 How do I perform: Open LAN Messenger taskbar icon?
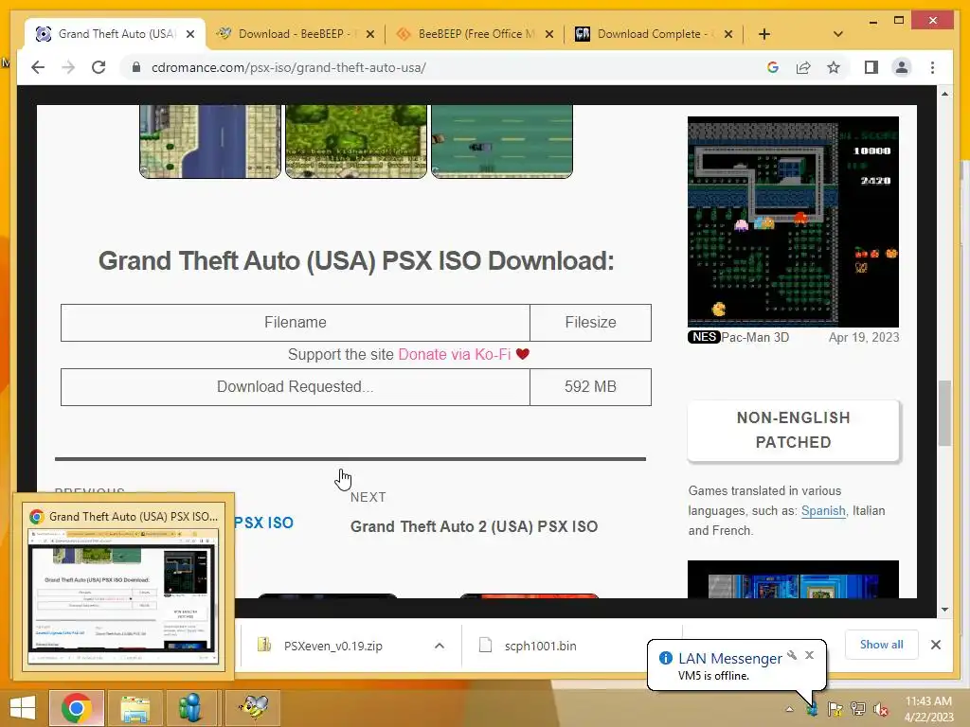click(190, 708)
